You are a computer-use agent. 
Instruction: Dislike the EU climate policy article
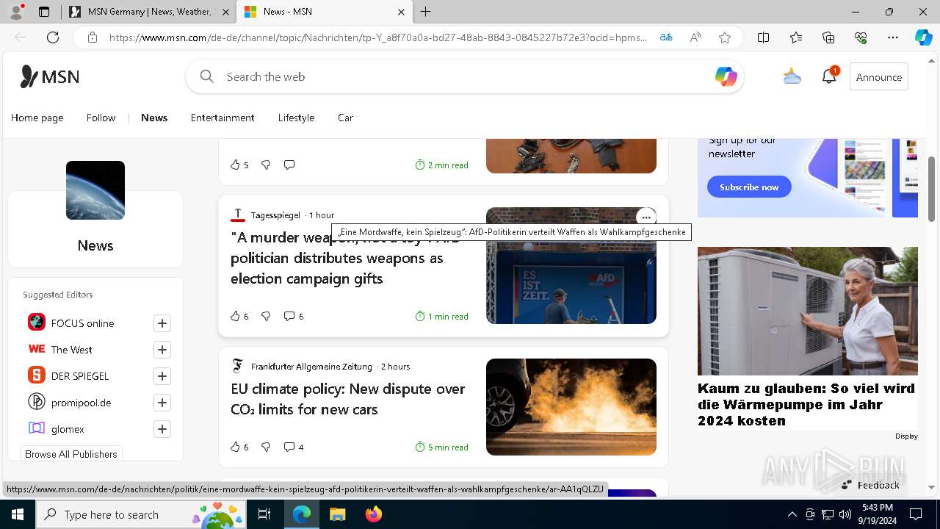pos(266,447)
